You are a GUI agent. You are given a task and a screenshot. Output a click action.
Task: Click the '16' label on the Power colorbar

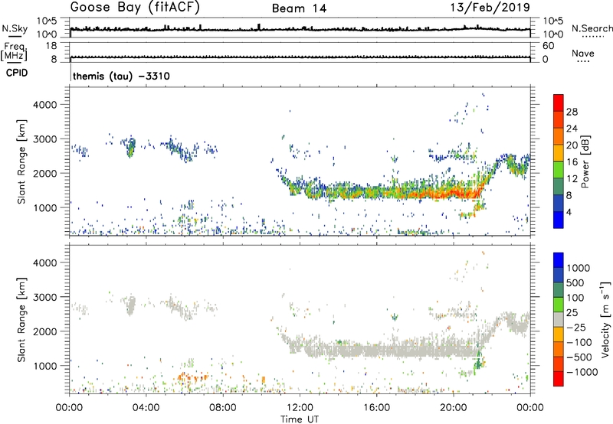coord(572,162)
